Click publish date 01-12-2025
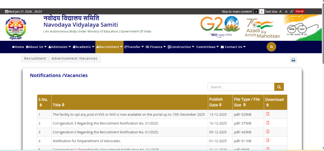The width and height of the screenshot is (324, 151). [218, 141]
